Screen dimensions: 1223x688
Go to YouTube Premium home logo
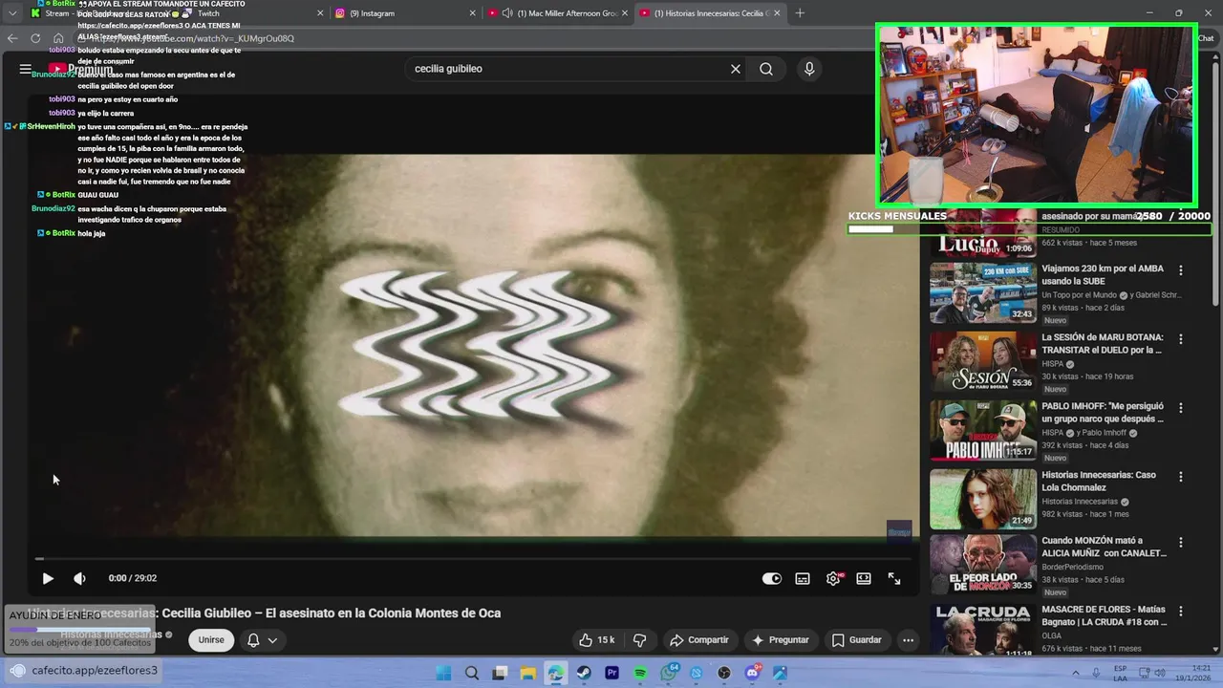pyautogui.click(x=80, y=69)
